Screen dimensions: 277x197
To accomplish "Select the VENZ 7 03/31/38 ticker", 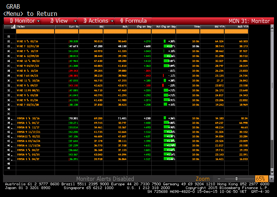I will click(x=28, y=105).
